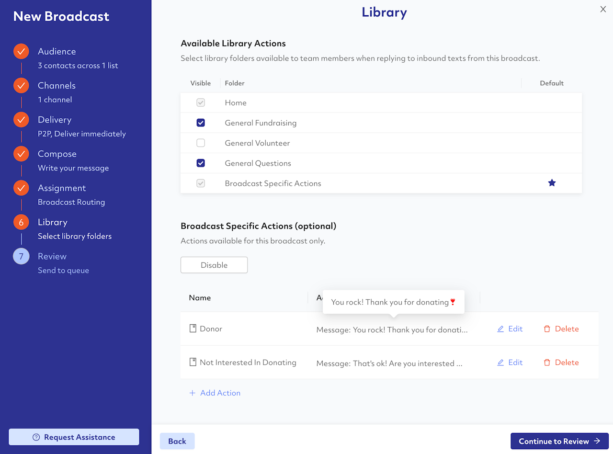Open the Compose step in sidebar

click(57, 154)
